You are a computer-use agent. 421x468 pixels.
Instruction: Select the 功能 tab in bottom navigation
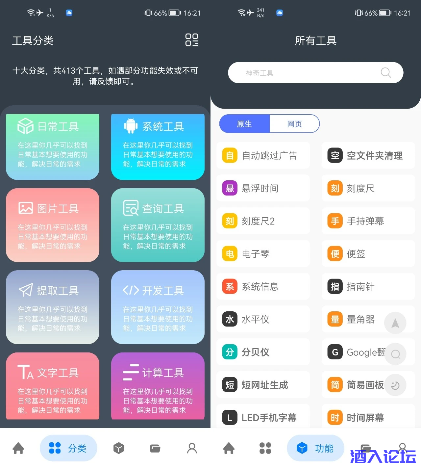pyautogui.click(x=315, y=448)
